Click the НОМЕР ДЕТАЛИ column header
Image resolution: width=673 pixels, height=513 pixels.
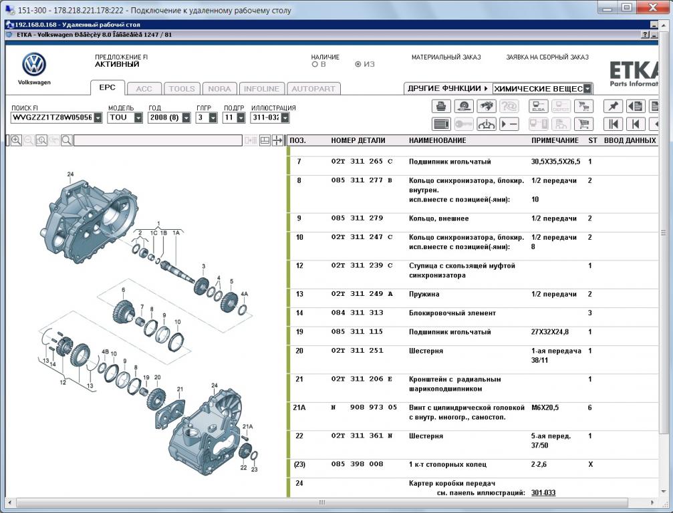[358, 140]
